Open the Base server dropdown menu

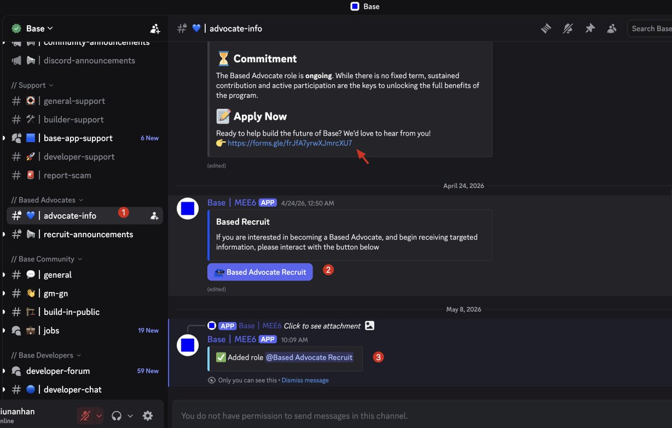[x=39, y=29]
